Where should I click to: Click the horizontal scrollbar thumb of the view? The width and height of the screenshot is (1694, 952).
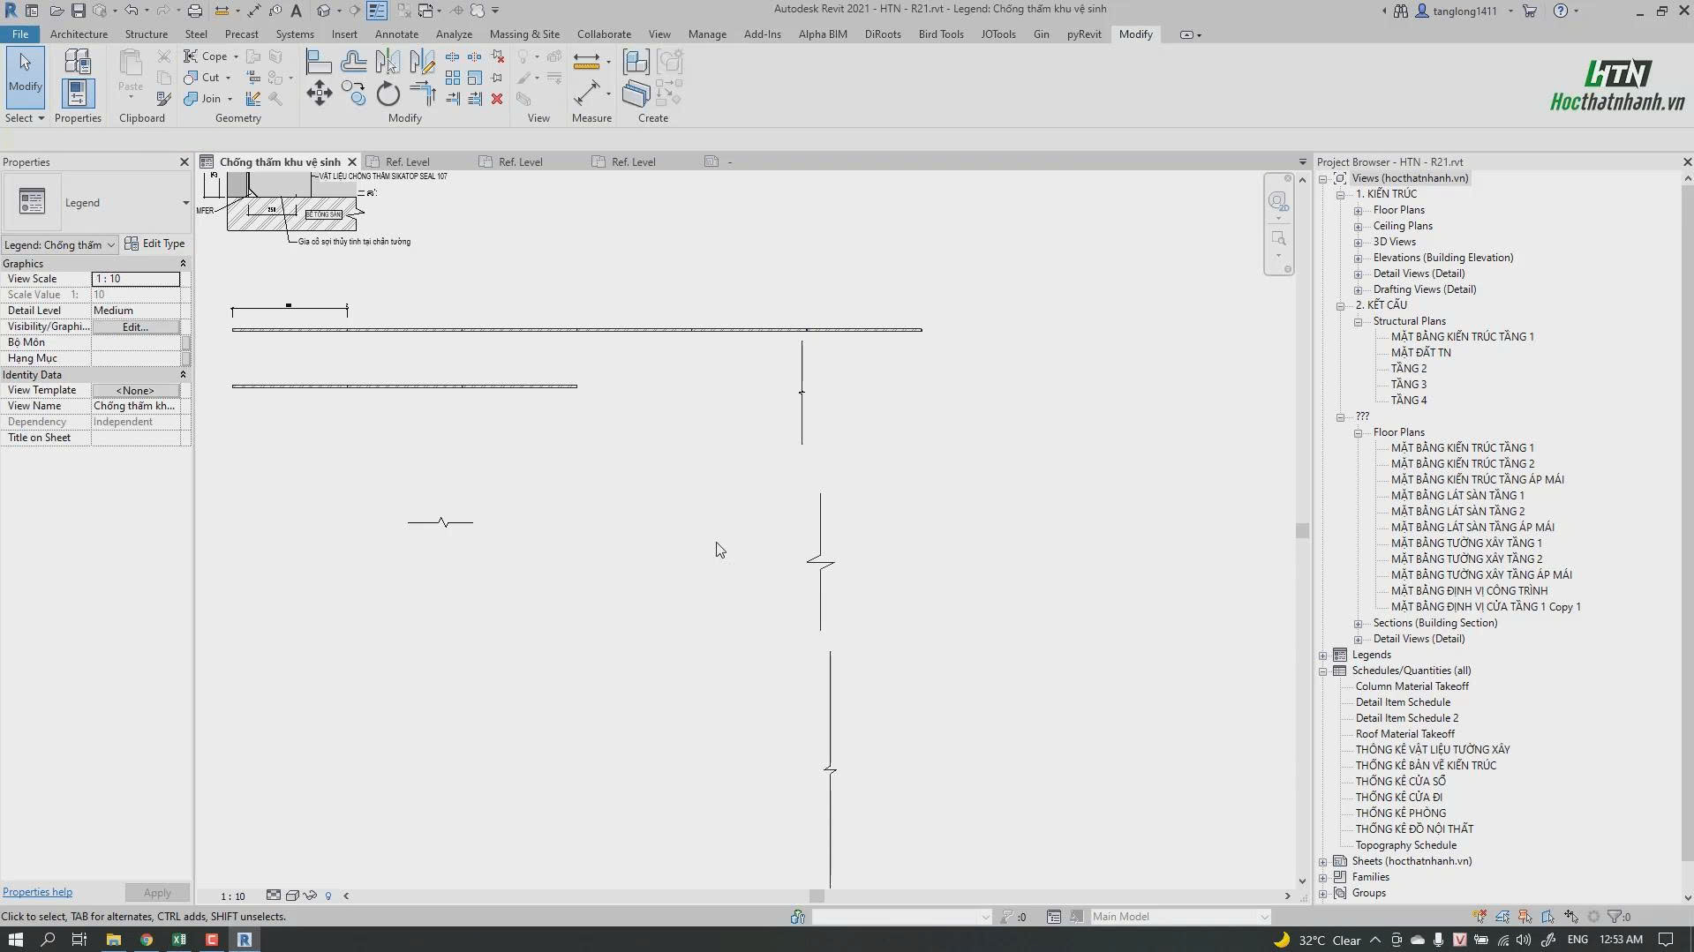[x=817, y=896]
